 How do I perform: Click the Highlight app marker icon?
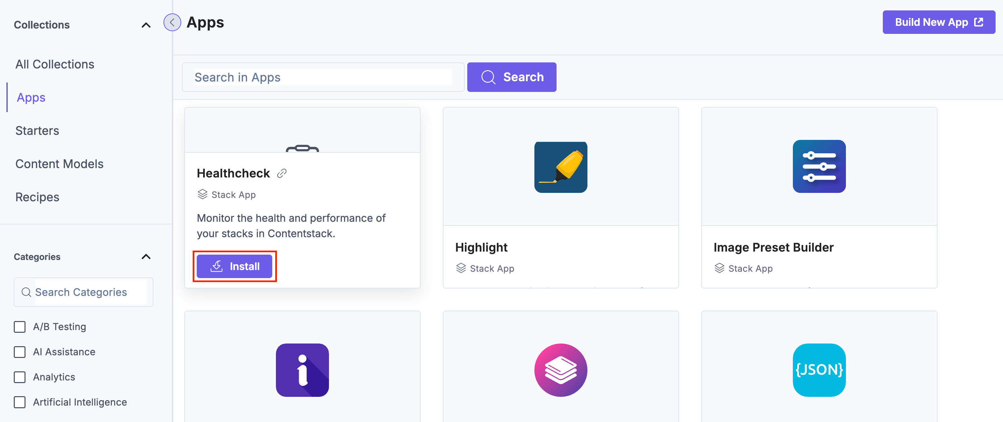(x=561, y=167)
